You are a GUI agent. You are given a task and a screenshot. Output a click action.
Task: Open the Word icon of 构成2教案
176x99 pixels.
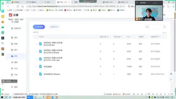coord(40,66)
